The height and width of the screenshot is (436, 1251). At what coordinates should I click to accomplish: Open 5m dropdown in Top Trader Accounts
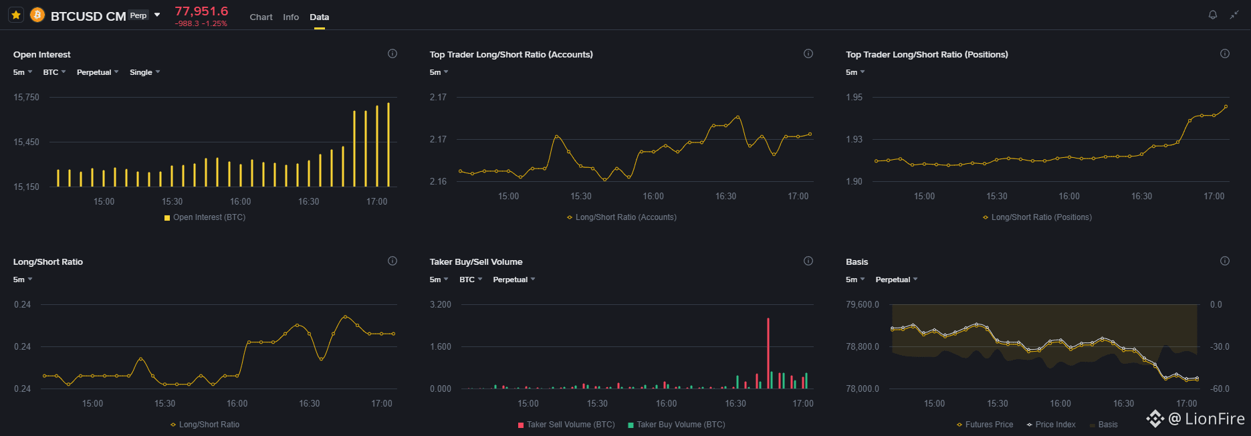439,72
